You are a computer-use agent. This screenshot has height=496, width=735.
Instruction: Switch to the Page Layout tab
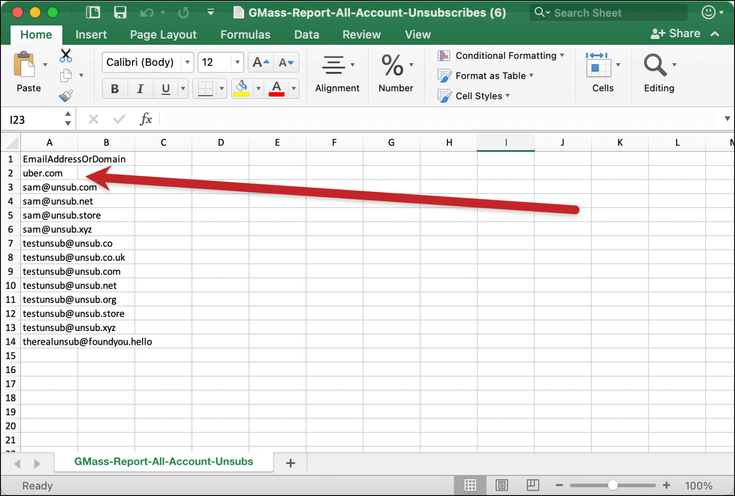tap(163, 34)
